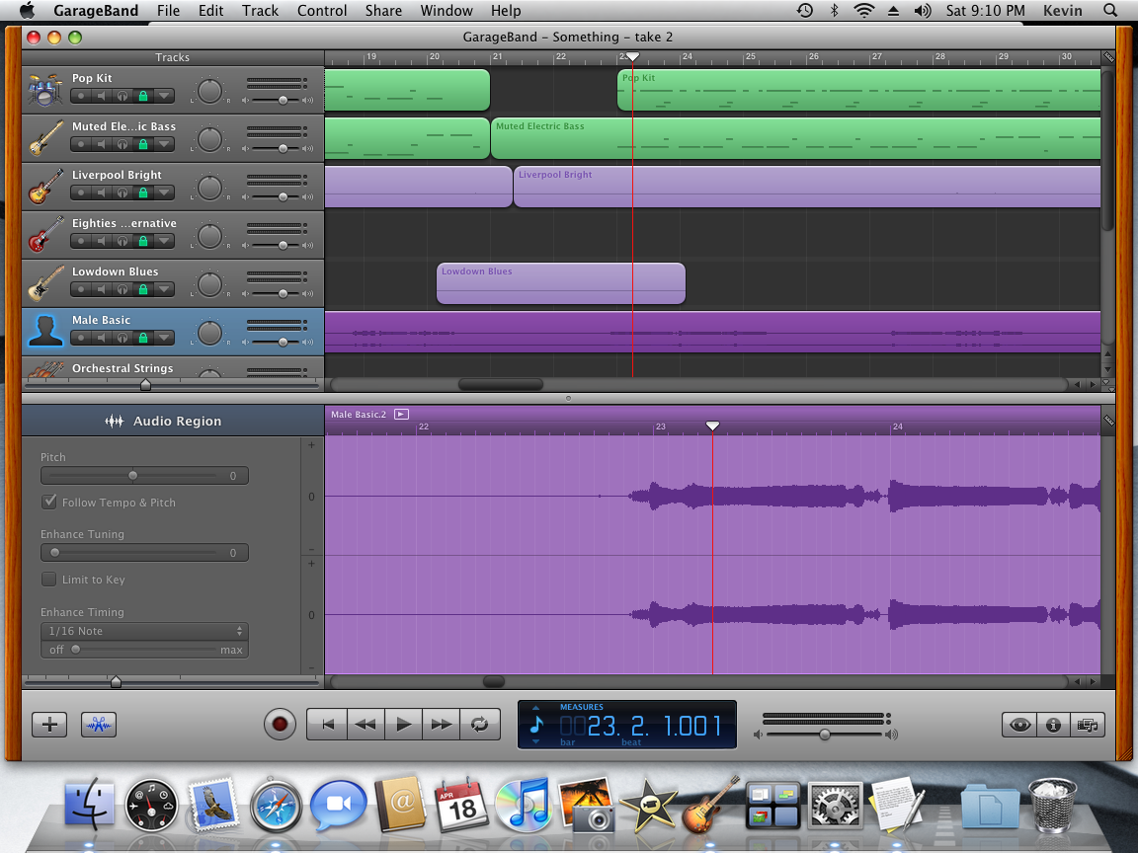Launch iTunes from the Dock
1138x853 pixels.
tap(525, 805)
